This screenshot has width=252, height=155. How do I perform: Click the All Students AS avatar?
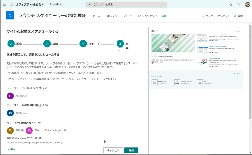click(10, 113)
